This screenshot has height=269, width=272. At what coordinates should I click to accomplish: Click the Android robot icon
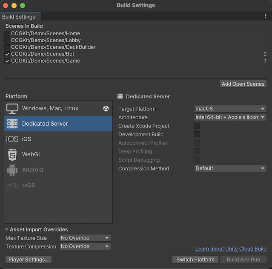click(x=12, y=170)
